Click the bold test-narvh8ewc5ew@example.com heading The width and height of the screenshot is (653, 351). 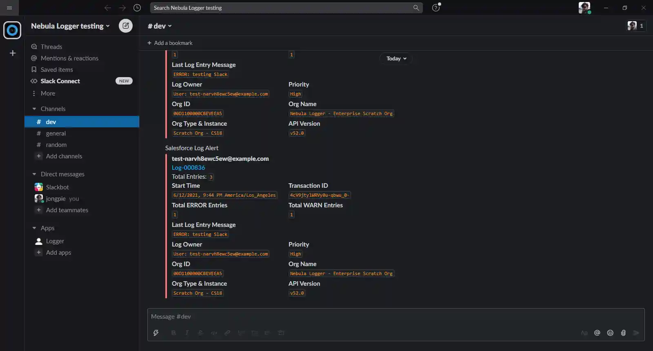(220, 159)
